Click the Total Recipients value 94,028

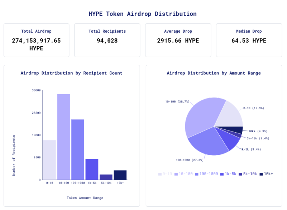pyautogui.click(x=107, y=40)
